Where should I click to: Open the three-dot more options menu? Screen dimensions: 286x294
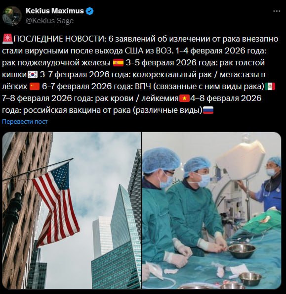(277, 11)
